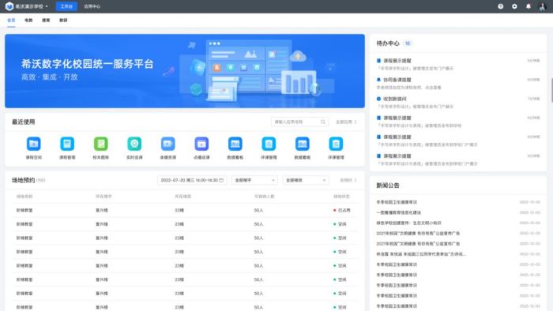Switch to the 应用中心 menu

pyautogui.click(x=92, y=6)
